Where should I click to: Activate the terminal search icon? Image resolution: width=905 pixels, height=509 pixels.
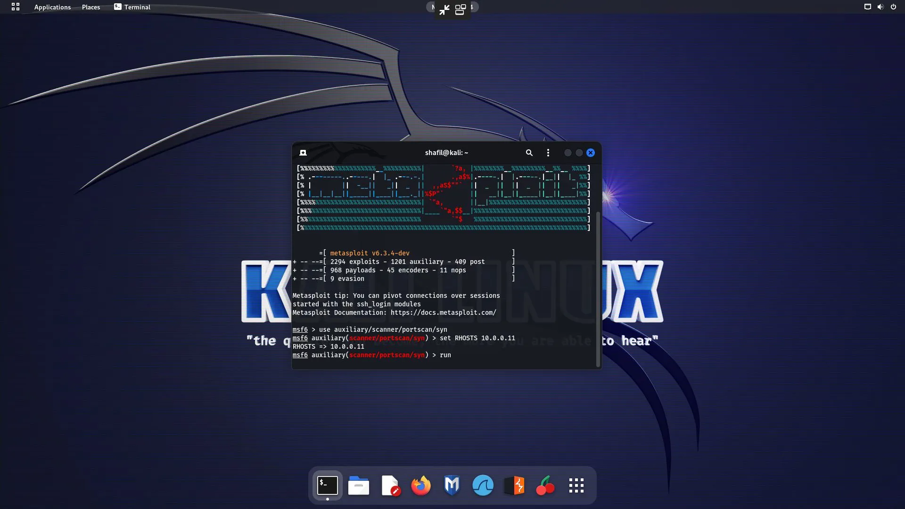(x=529, y=153)
